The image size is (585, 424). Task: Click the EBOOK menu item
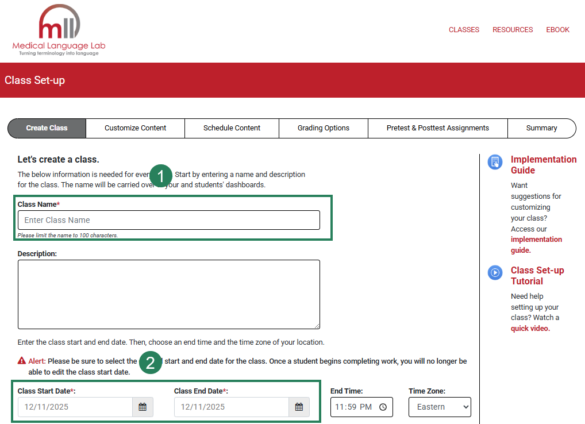557,29
